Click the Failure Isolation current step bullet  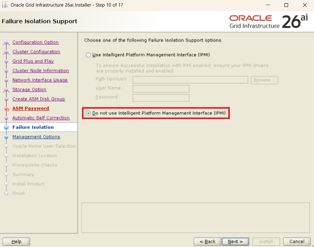coord(6,127)
